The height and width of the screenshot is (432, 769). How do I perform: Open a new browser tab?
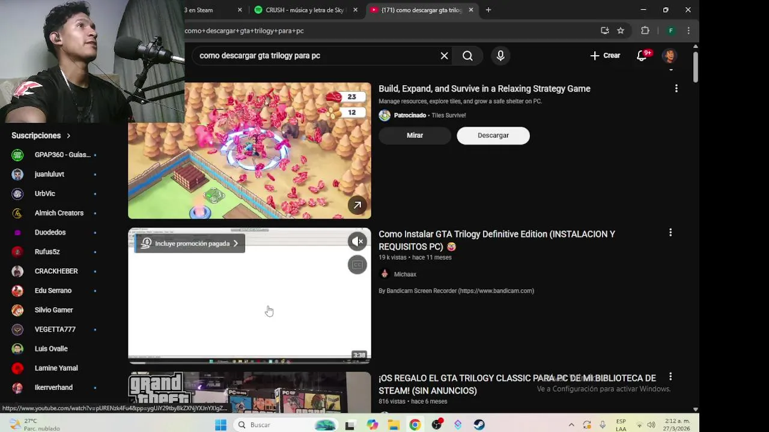[488, 10]
